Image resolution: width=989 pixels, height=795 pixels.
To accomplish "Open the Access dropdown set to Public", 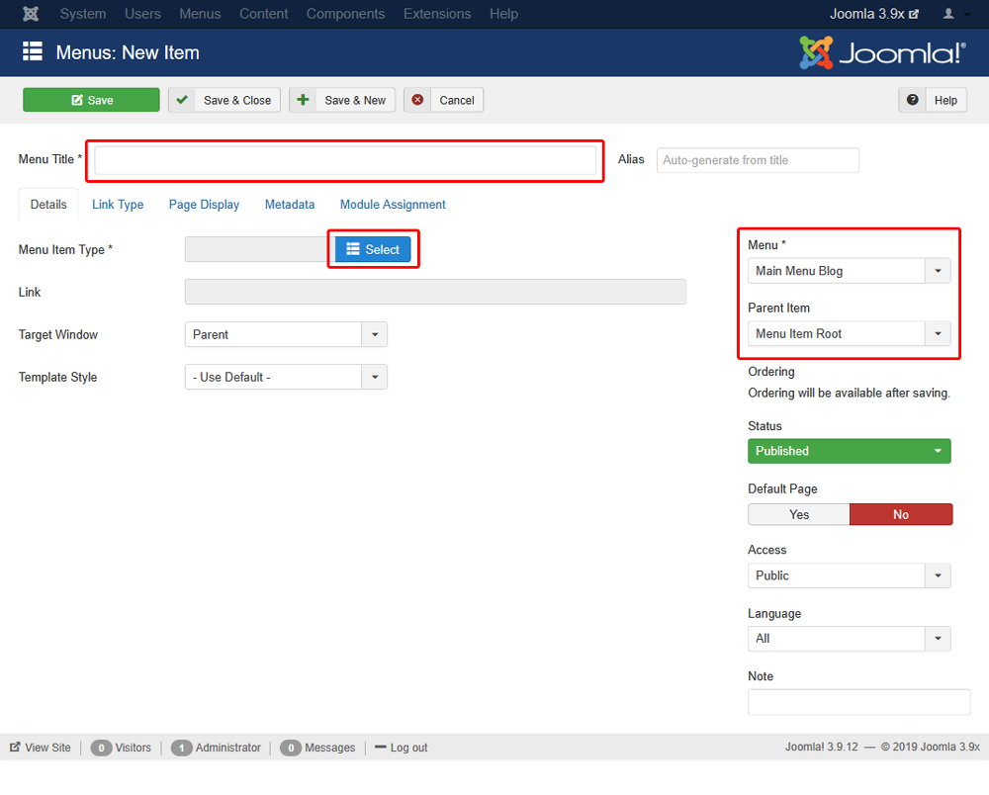I will pos(849,575).
